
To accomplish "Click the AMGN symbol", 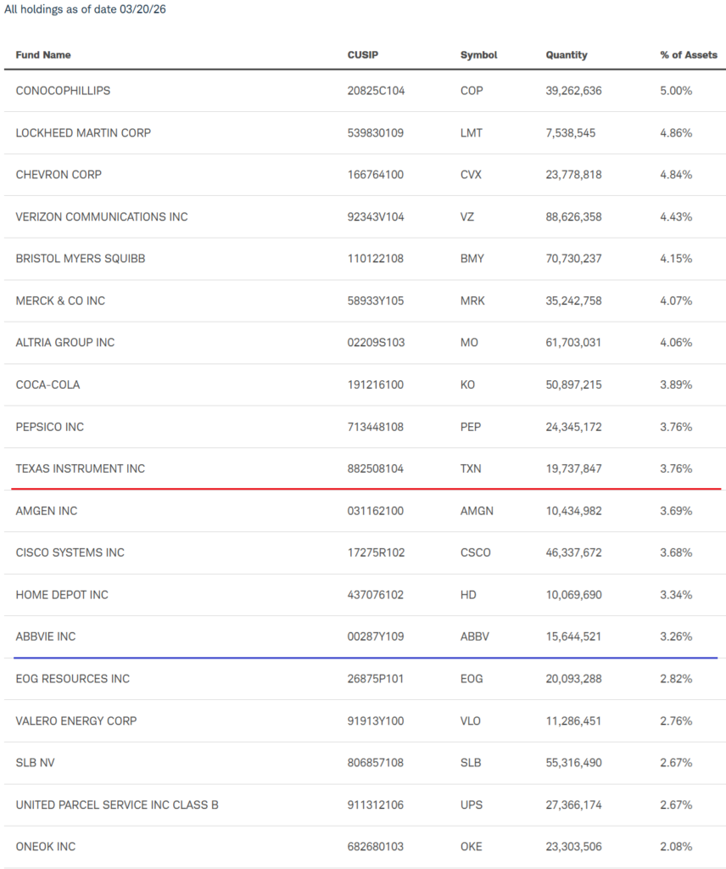I will click(x=477, y=511).
